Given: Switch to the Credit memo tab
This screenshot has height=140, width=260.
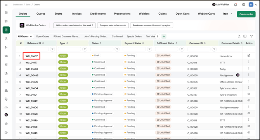Looking at the screenshot, I should [98, 13].
